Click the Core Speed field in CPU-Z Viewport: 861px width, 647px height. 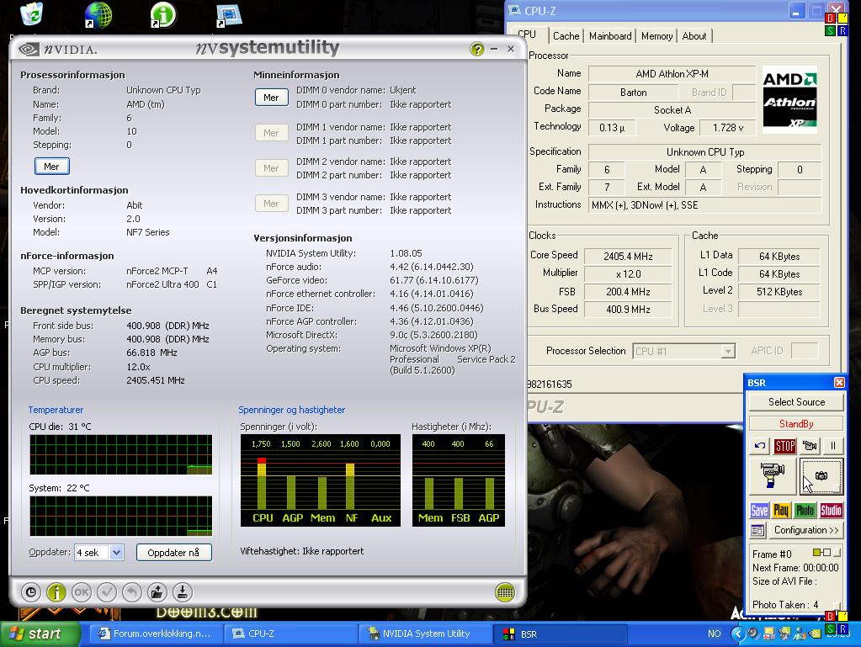628,257
